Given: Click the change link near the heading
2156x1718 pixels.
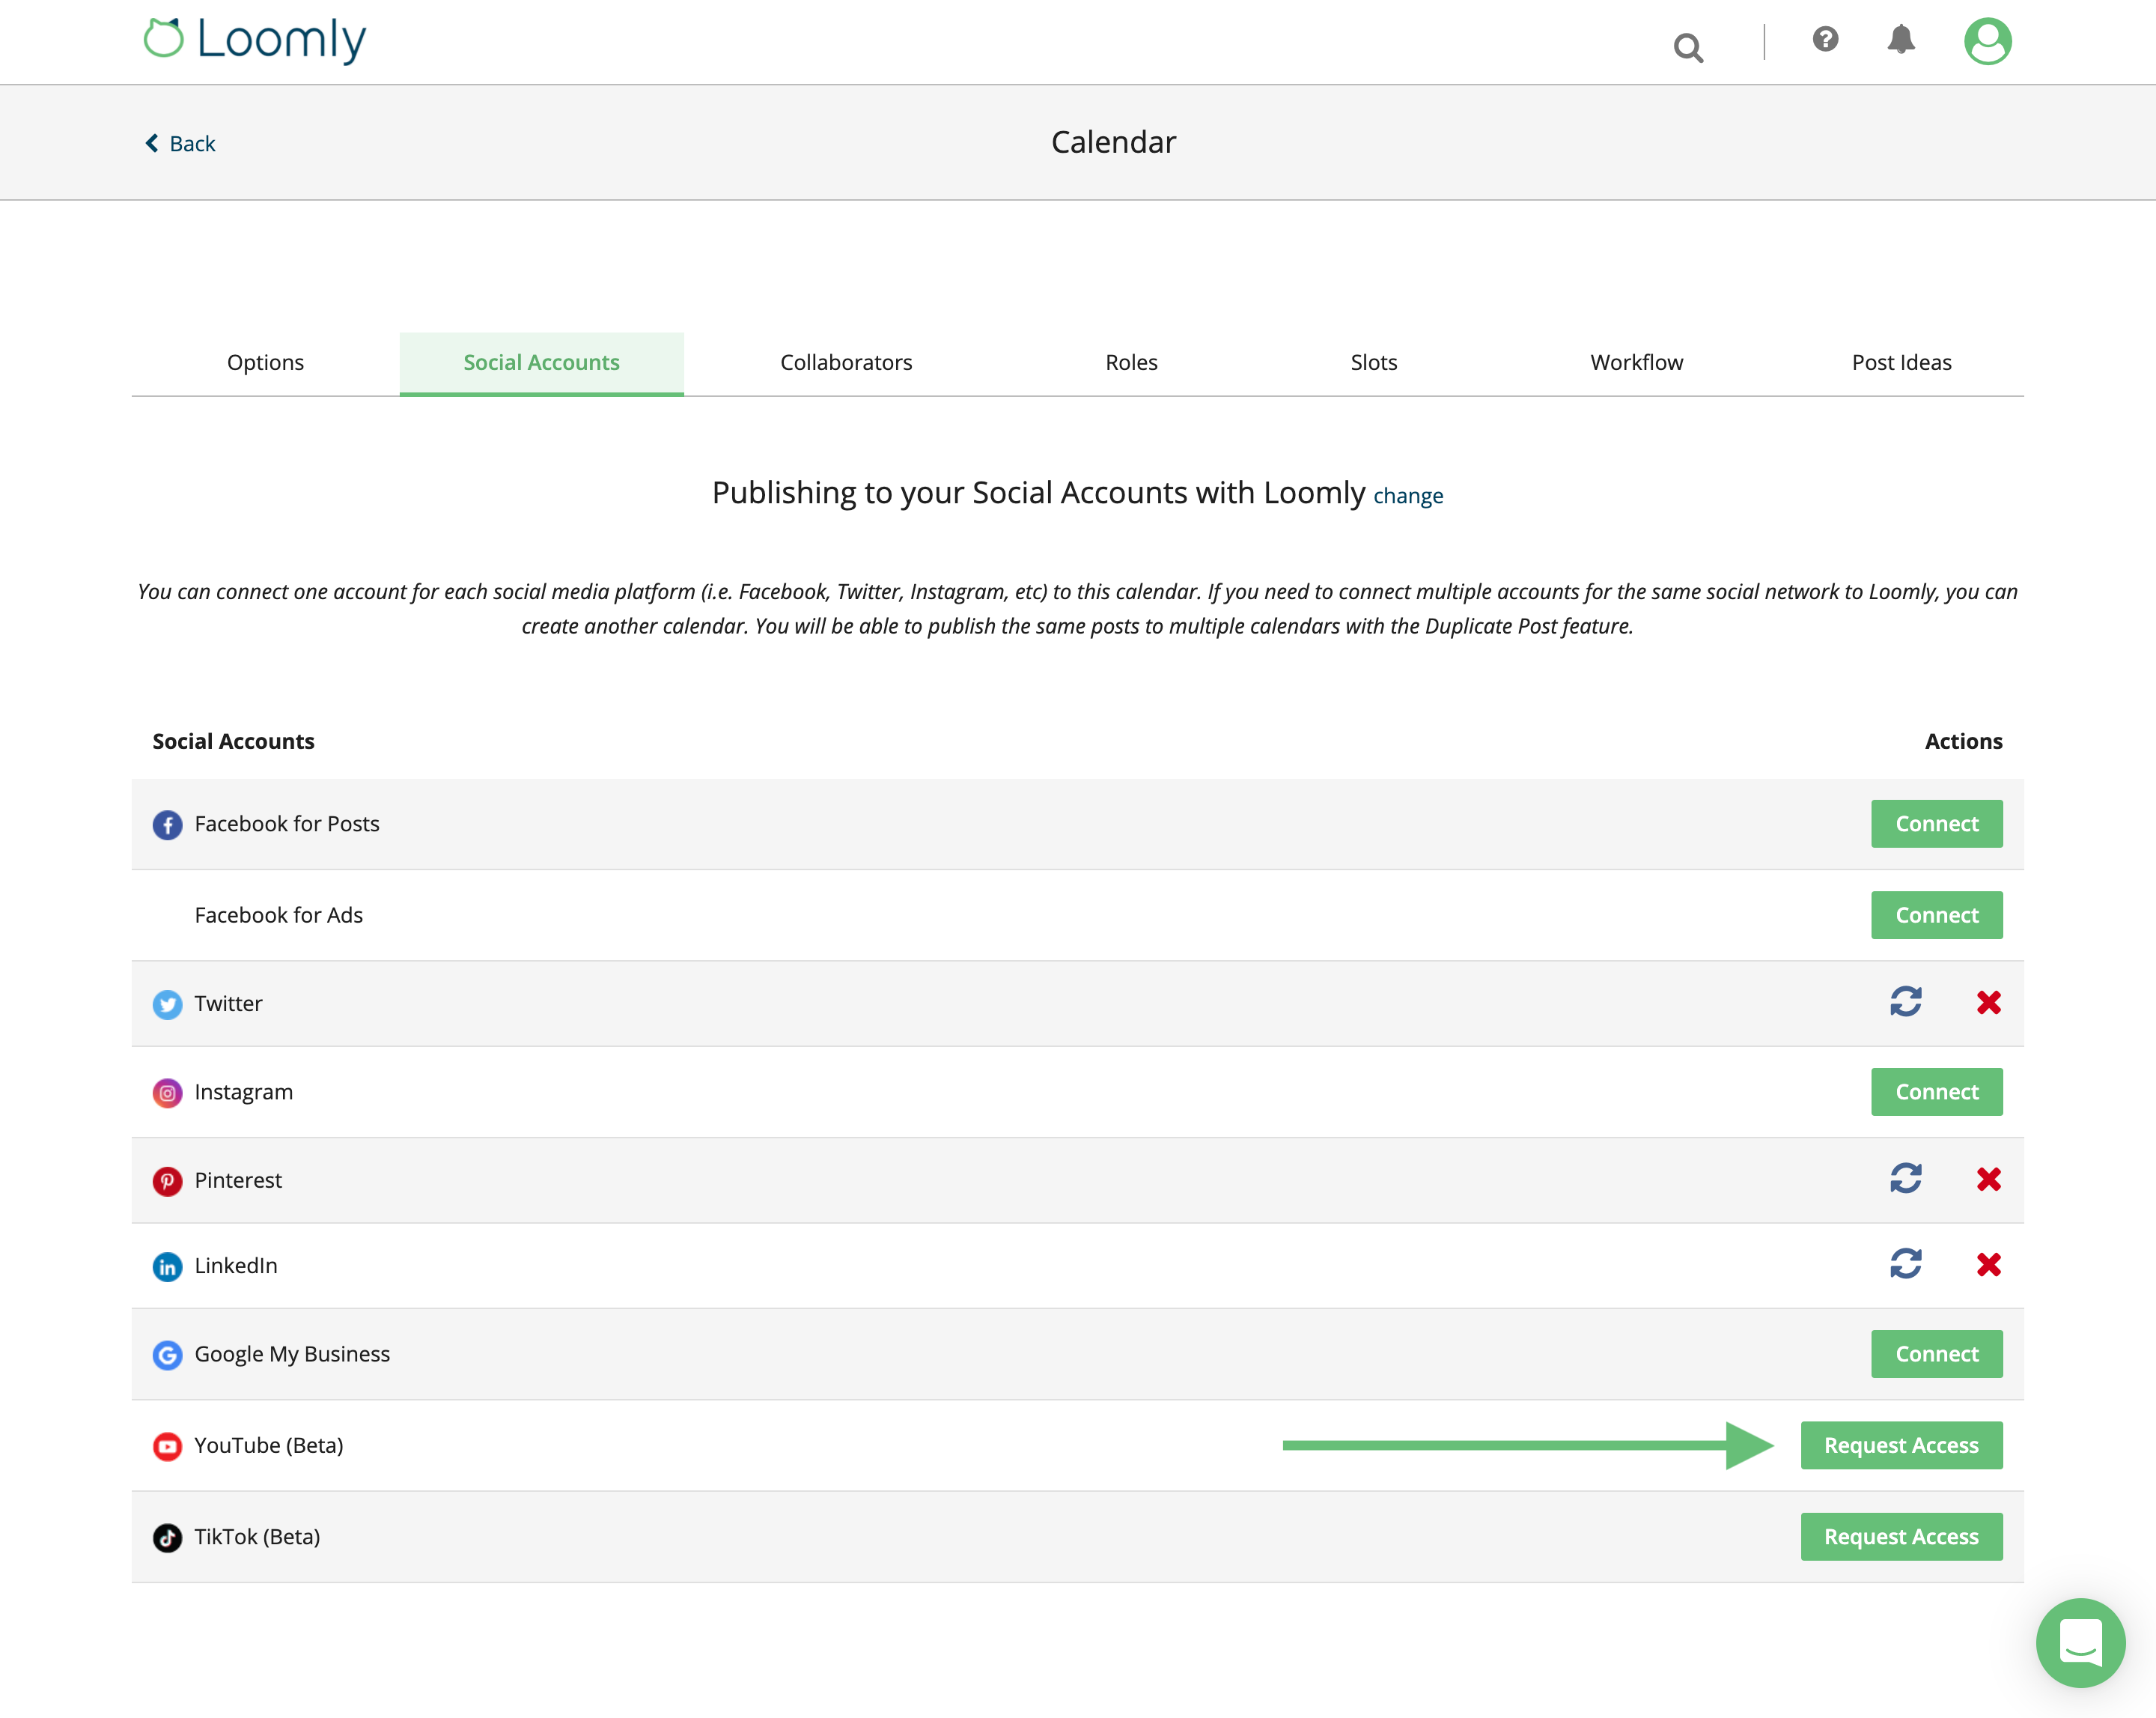Looking at the screenshot, I should tap(1408, 495).
